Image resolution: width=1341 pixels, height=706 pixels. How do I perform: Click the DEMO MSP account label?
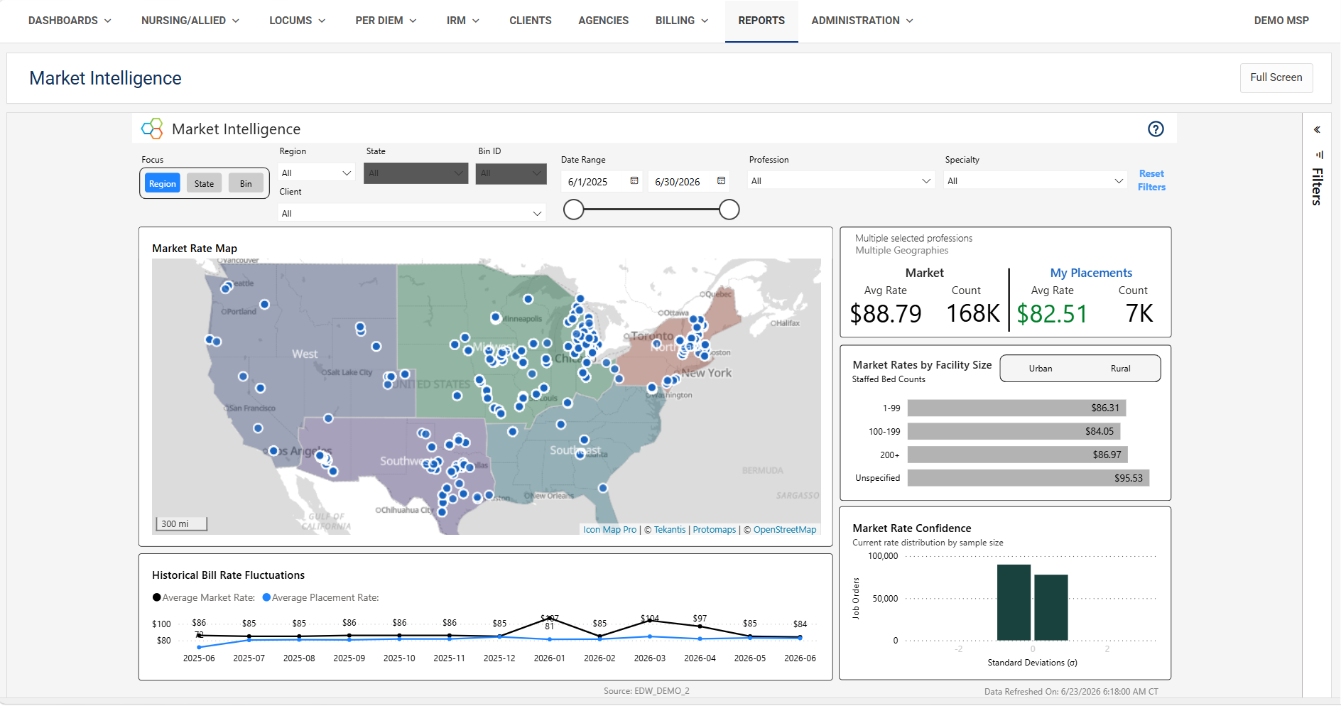[x=1281, y=21]
